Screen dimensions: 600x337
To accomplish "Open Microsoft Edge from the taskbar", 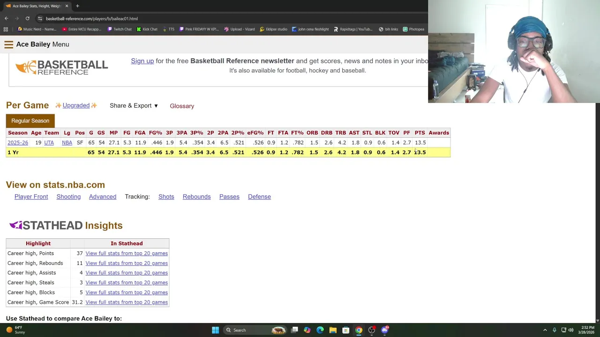I will [x=320, y=330].
